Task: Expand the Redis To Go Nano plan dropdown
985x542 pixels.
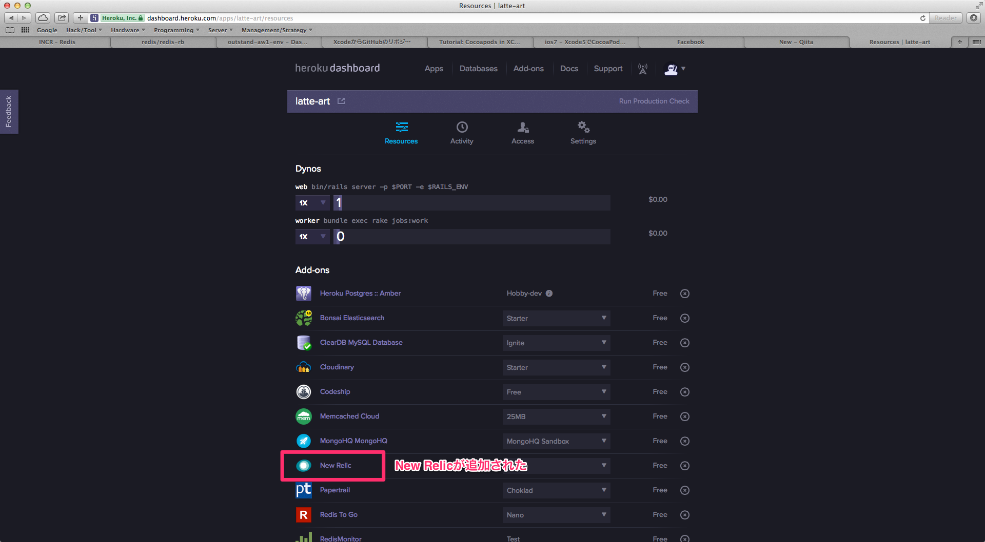Action: pos(557,515)
